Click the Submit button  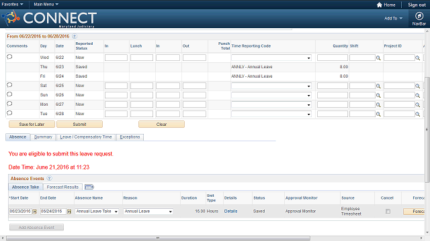tap(79, 125)
